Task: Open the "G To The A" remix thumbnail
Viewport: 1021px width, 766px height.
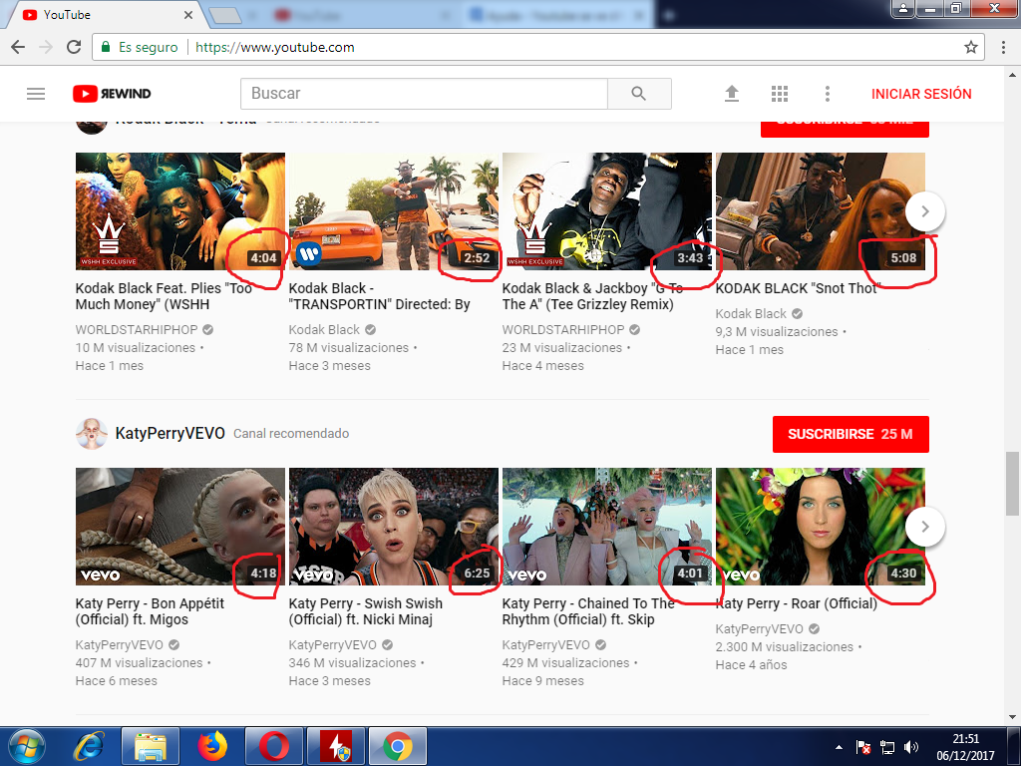Action: [607, 211]
